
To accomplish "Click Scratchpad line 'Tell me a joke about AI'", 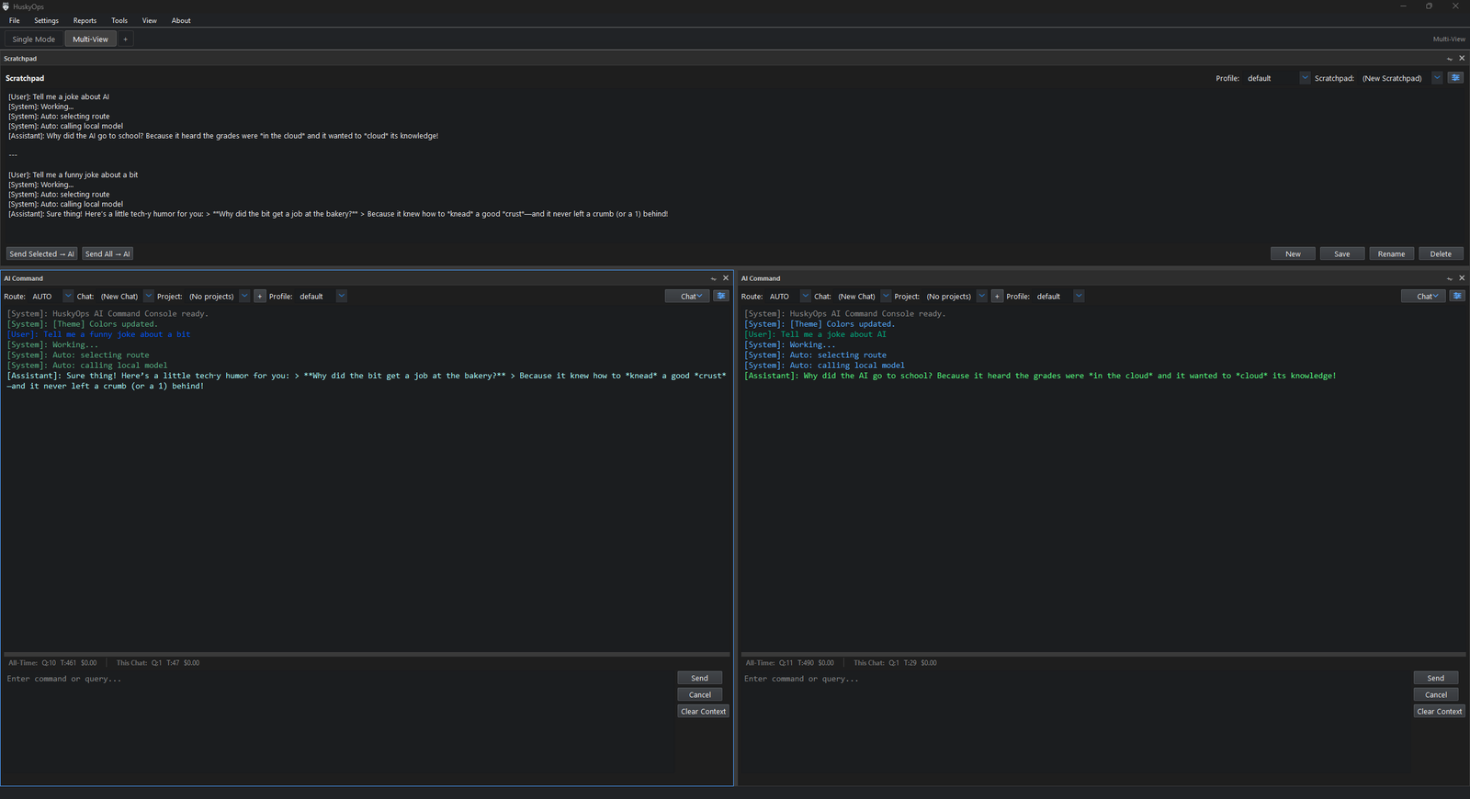I will (59, 96).
